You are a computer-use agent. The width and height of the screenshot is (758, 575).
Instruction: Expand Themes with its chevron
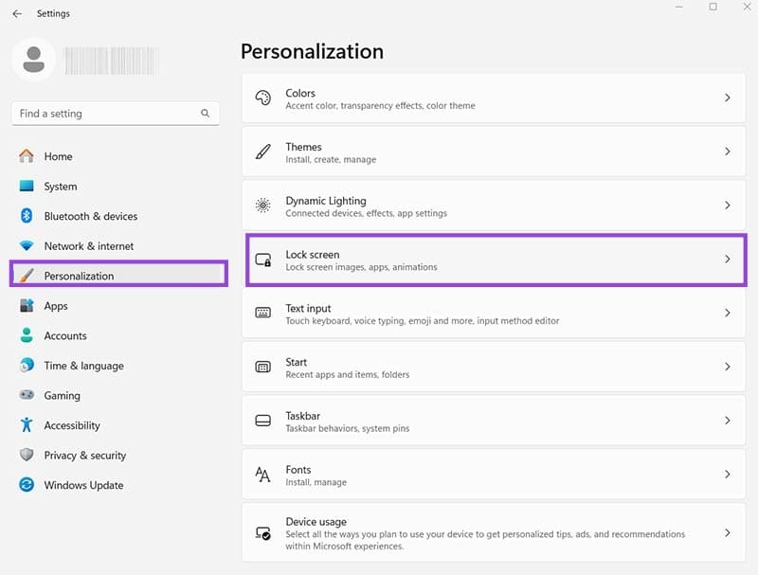click(x=728, y=152)
